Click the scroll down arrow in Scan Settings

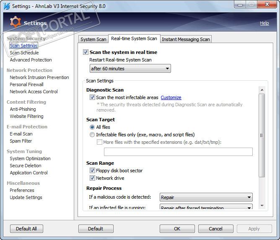tap(262, 206)
